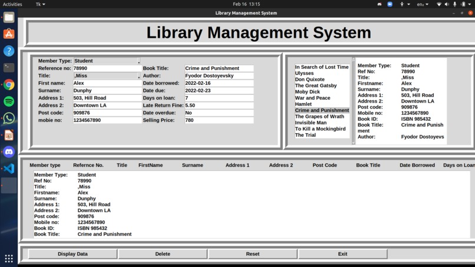Image resolution: width=475 pixels, height=267 pixels.
Task: Click the Wi-Fi status icon
Action: (x=438, y=4)
